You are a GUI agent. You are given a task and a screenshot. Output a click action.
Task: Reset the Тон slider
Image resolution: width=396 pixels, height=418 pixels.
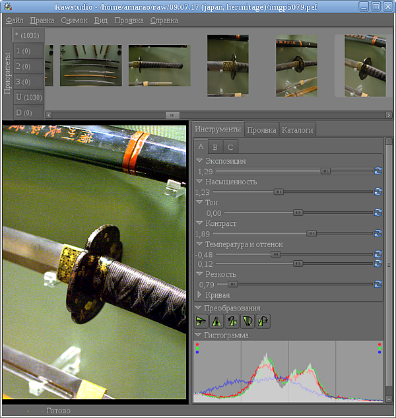378,213
